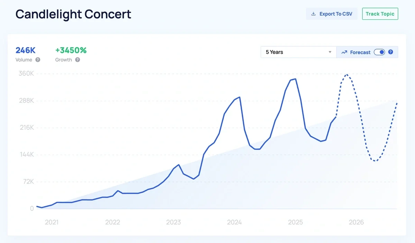
Task: Click the download icon in Export button
Action: (313, 14)
